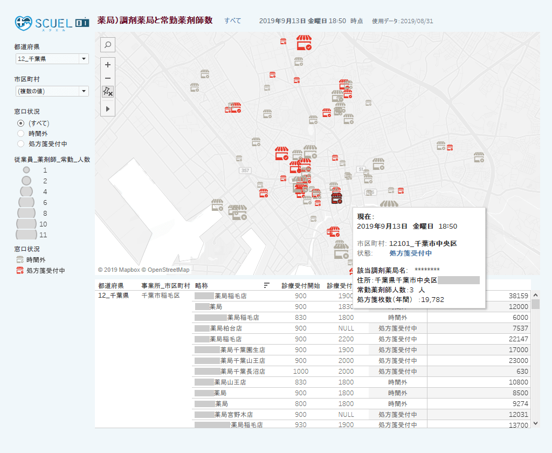Zoom out the map with minus button
The image size is (552, 453).
coord(108,78)
